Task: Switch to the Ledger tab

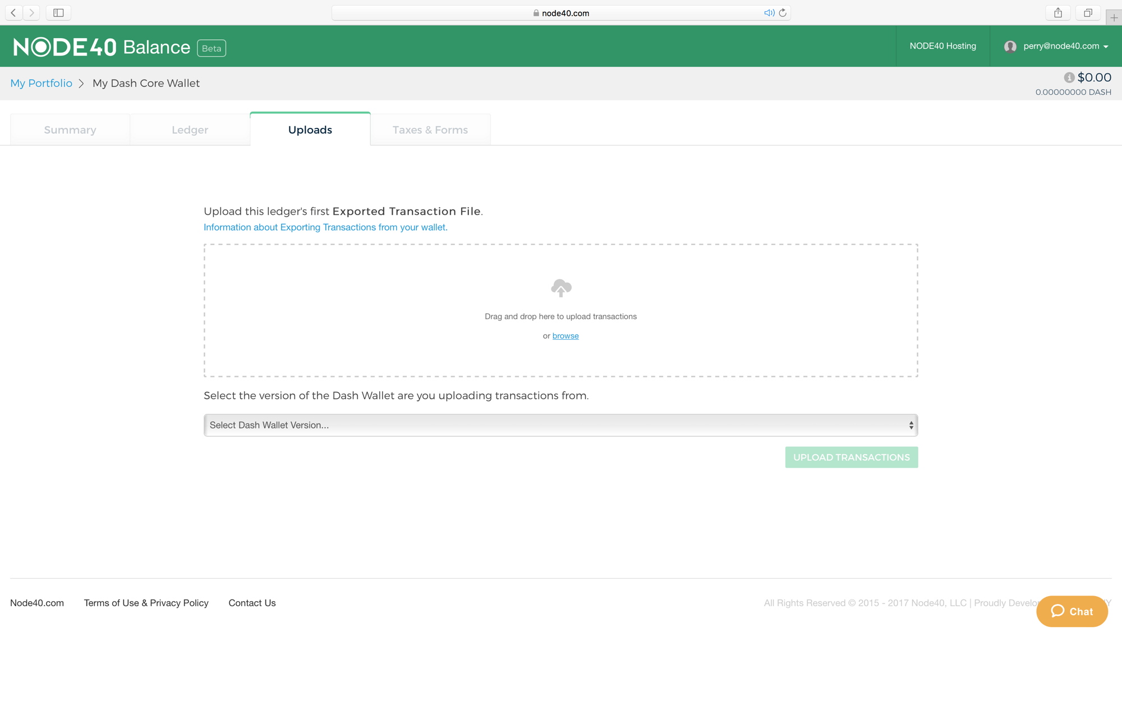Action: click(190, 130)
